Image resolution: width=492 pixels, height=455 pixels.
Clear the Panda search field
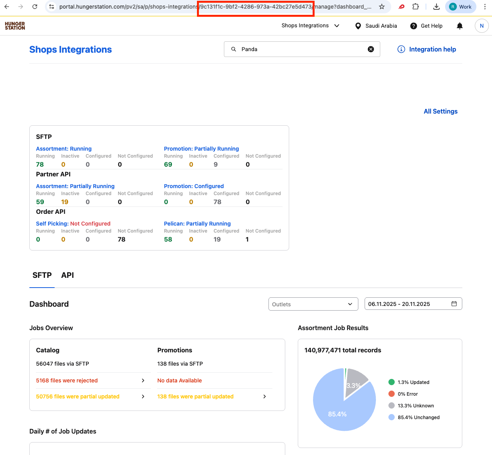point(370,49)
